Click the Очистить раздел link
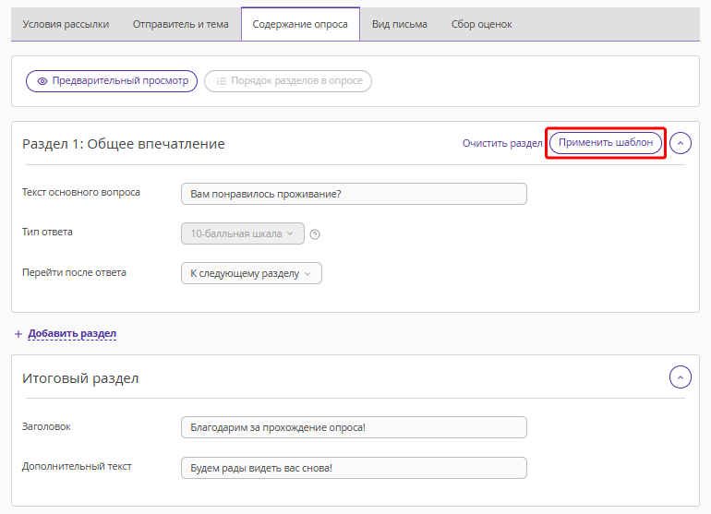Screen dimensions: 711x514 [502, 143]
